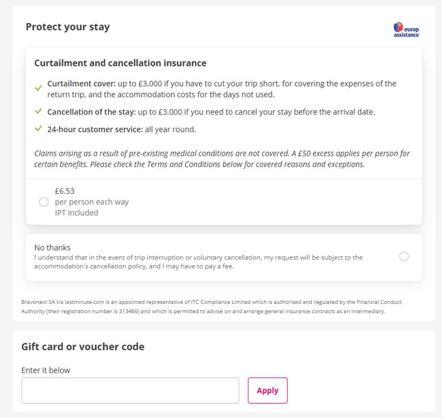Click the bold "Cancellation of the stay:" label
Screen dimensions: 442x418
point(91,112)
